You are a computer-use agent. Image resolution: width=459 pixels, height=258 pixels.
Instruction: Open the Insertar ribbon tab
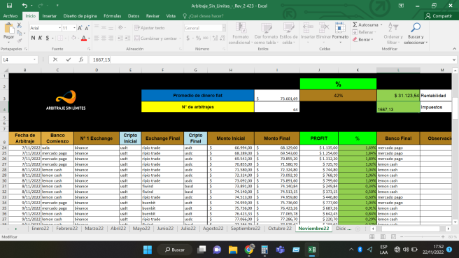(49, 16)
